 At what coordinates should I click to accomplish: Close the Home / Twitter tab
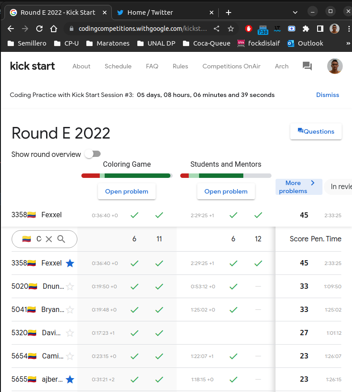pyautogui.click(x=212, y=13)
